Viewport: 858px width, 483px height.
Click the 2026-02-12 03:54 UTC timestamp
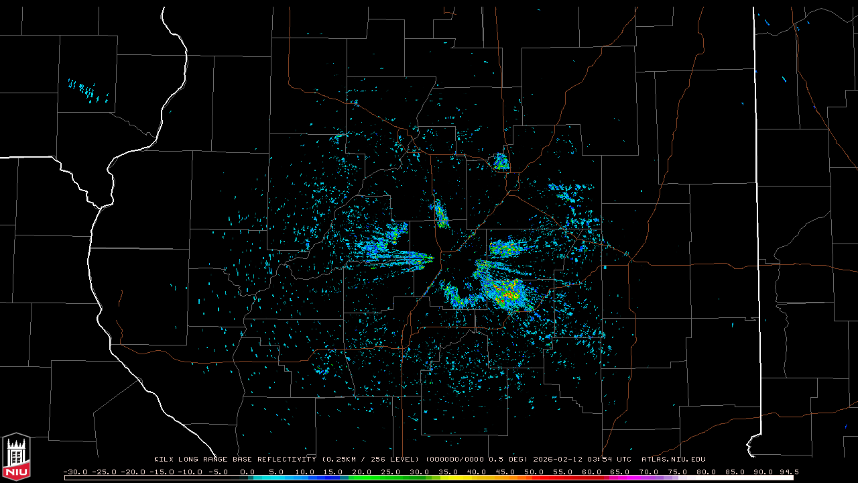tap(583, 460)
